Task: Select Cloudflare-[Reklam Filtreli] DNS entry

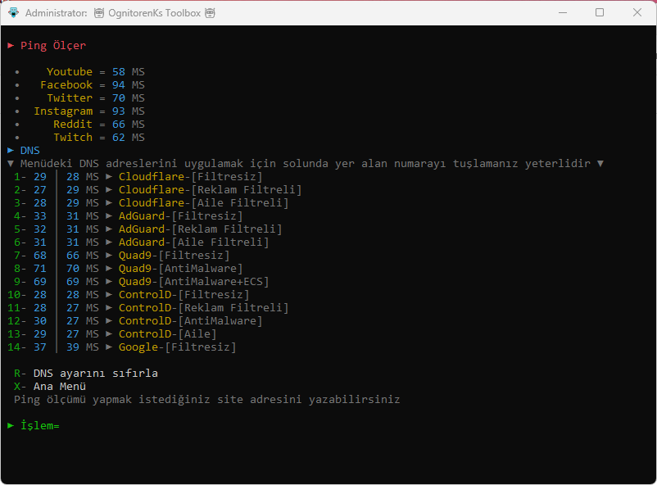Action: (x=211, y=189)
